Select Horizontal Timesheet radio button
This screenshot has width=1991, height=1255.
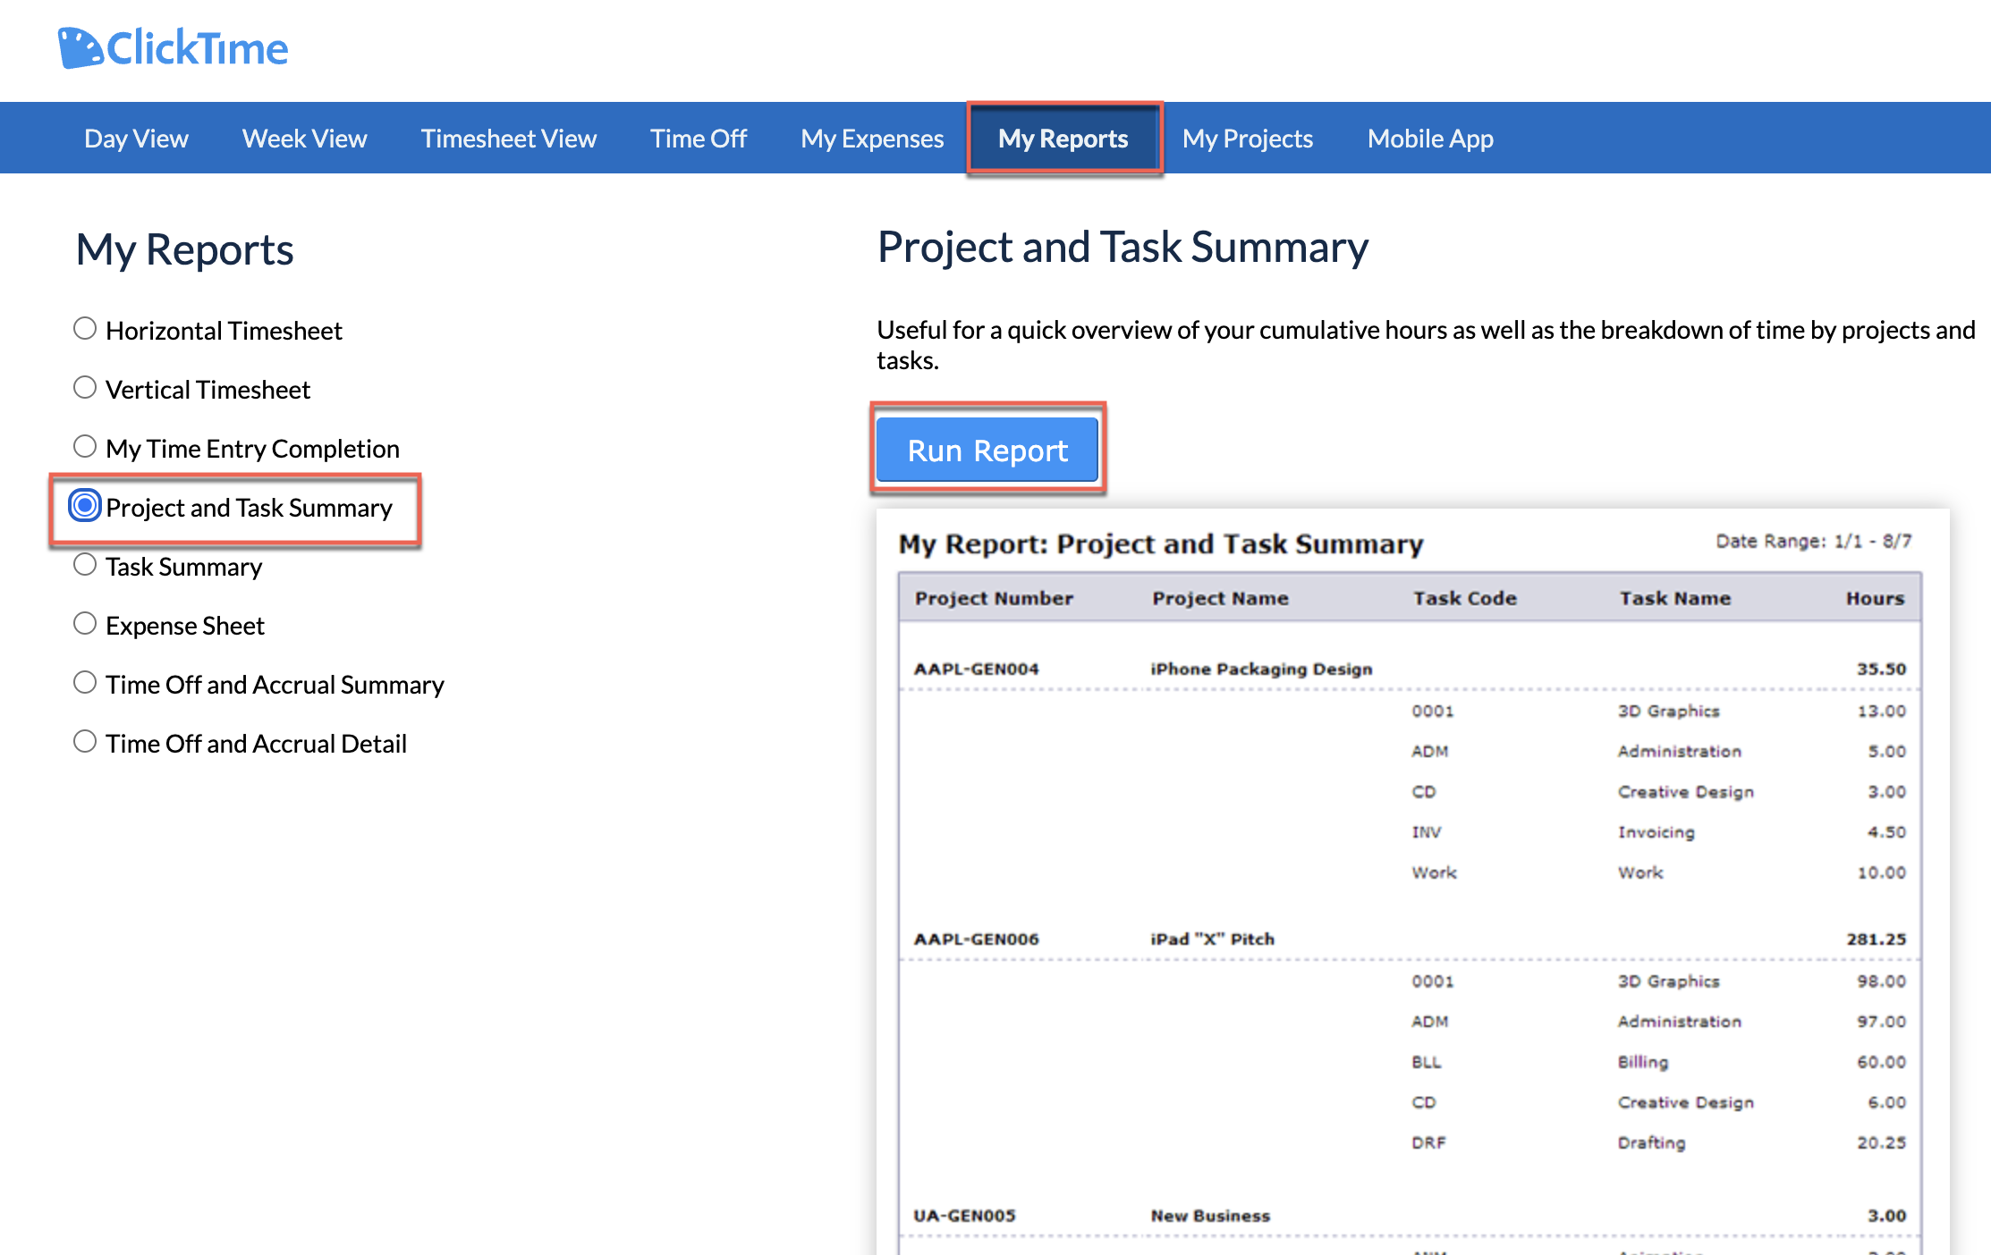(85, 329)
